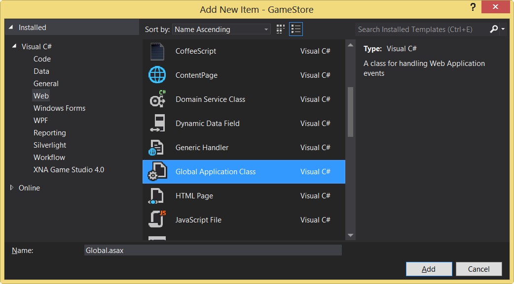
Task: Open the Sort by dropdown
Action: (221, 30)
